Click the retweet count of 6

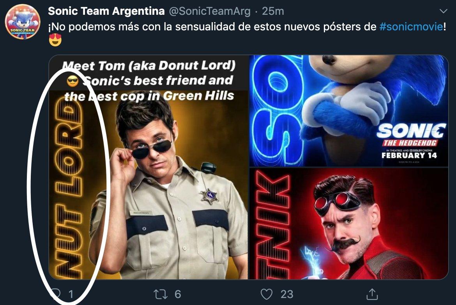tap(178, 294)
